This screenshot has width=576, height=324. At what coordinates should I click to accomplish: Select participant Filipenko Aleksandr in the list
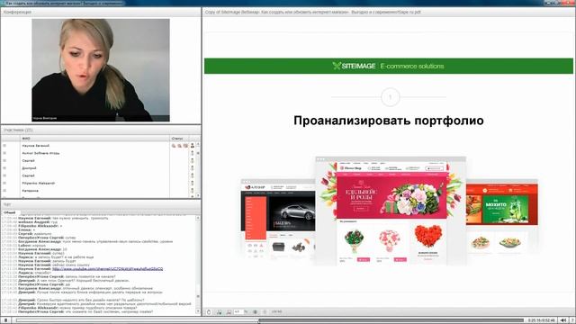coord(38,183)
